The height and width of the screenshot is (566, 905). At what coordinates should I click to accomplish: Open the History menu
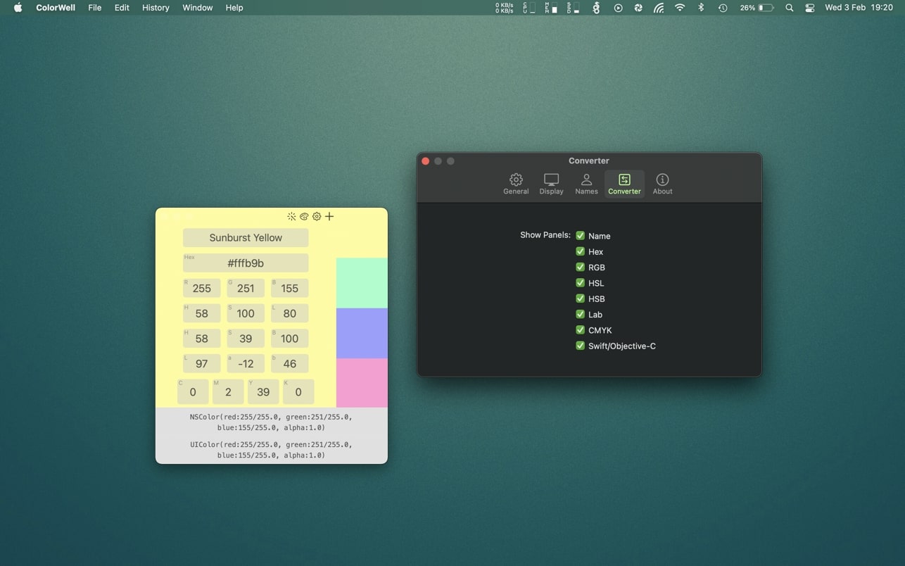point(156,8)
